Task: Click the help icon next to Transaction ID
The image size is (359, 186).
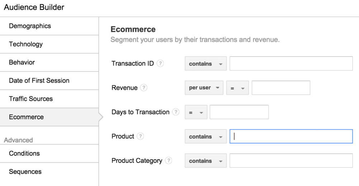Action: click(160, 63)
